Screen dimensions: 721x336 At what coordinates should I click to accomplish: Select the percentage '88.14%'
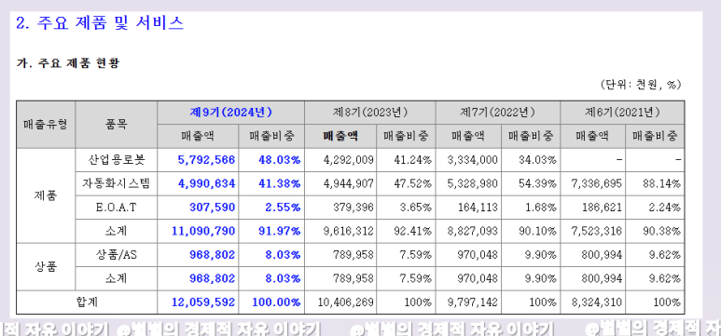tap(661, 183)
